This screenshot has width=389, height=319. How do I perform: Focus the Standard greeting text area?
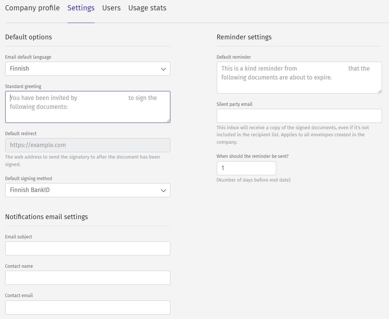(88, 107)
